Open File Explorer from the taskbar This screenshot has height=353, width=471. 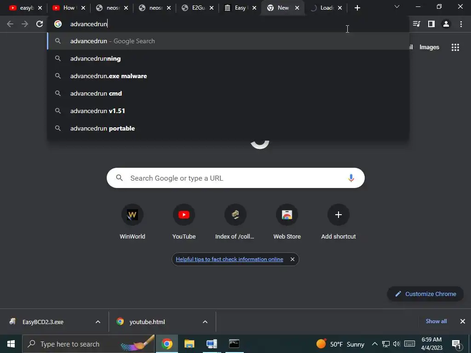click(x=189, y=344)
